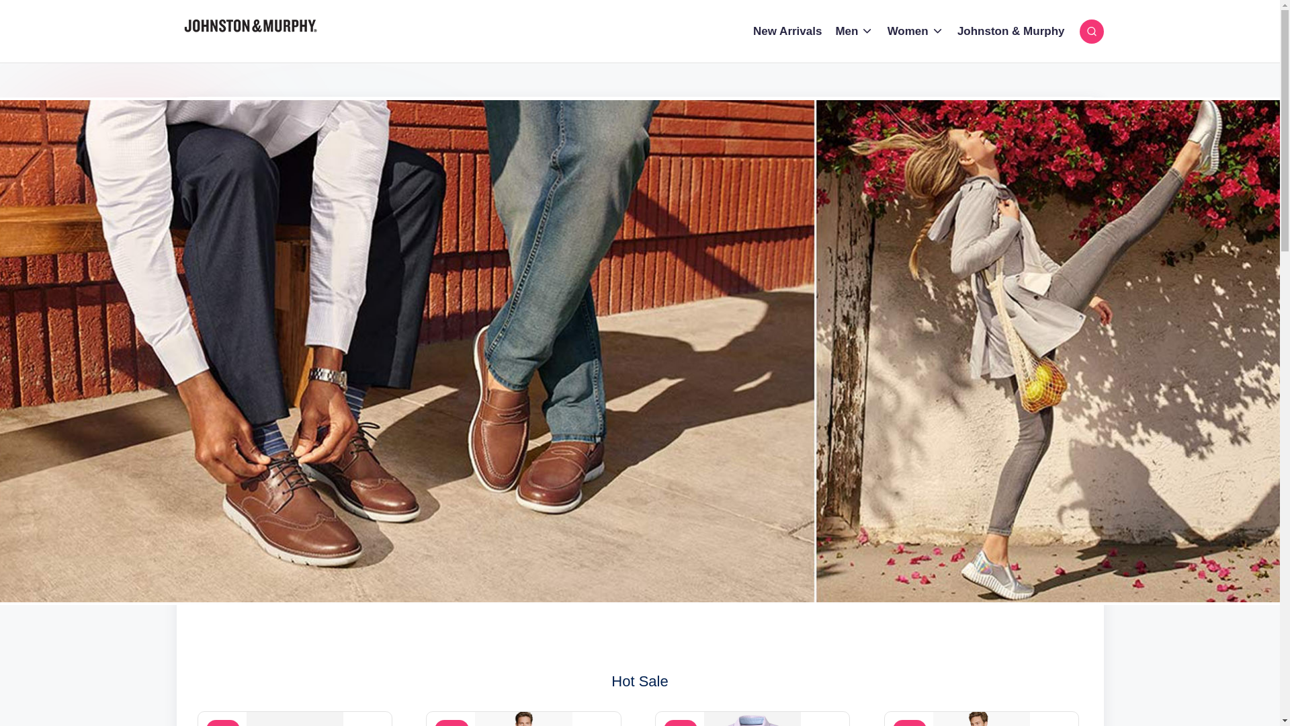The height and width of the screenshot is (726, 1290).
Task: Click the pink badge on third product
Action: [x=681, y=723]
